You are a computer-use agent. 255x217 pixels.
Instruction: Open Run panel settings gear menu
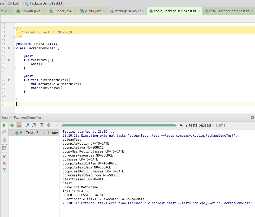[x=252, y=117]
